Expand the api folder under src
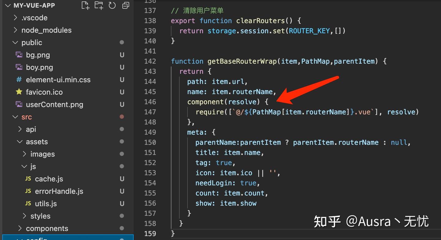 tap(31, 129)
